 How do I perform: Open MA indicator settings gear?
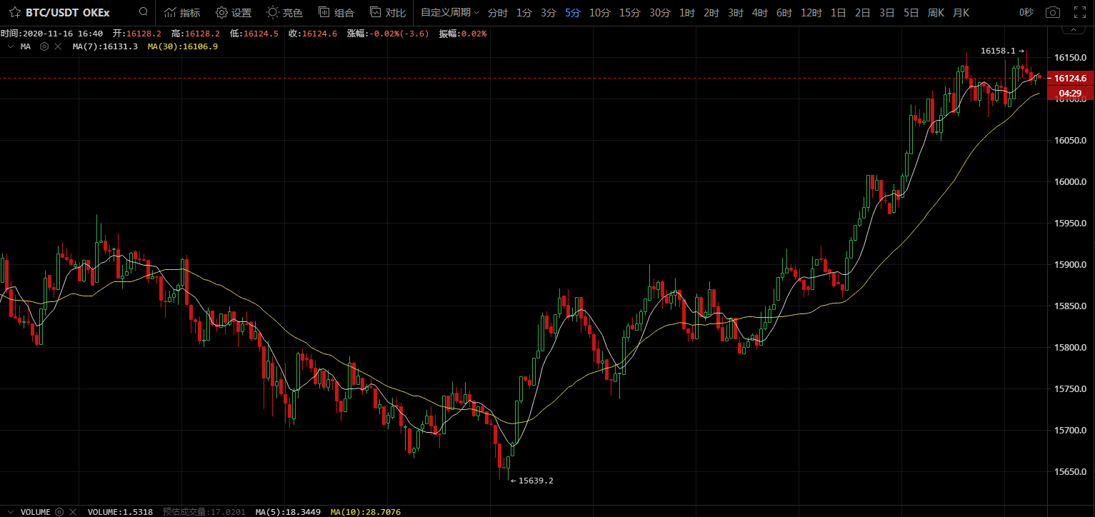coord(44,46)
